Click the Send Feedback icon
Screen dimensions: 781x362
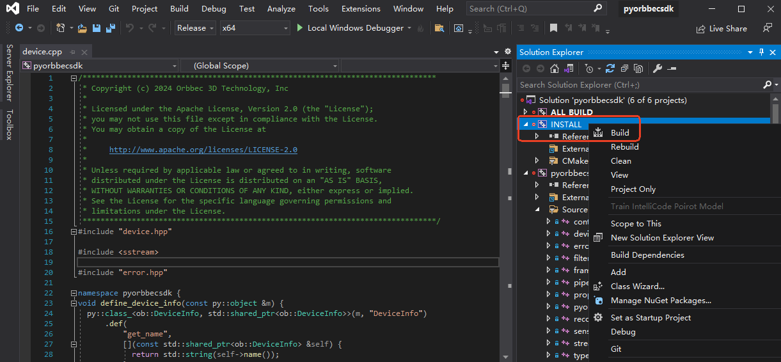click(768, 28)
